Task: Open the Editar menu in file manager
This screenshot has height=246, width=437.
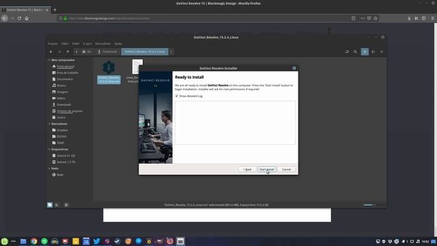Action: (65, 44)
